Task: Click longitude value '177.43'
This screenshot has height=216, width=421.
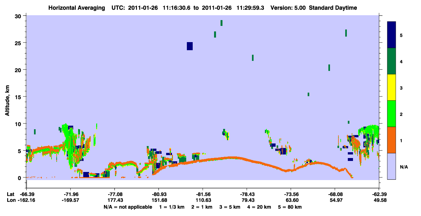Action: (x=115, y=200)
